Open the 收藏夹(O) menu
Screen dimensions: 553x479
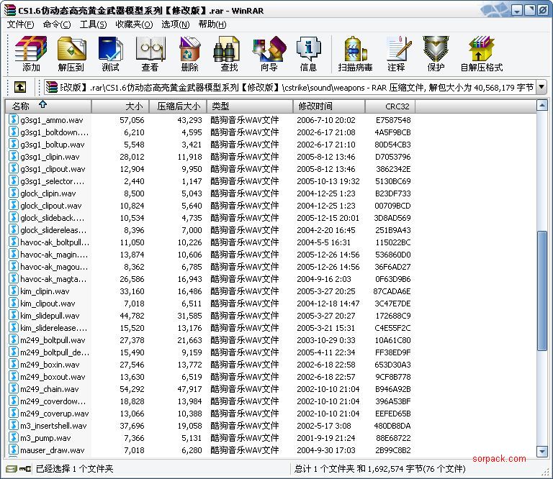click(x=134, y=24)
